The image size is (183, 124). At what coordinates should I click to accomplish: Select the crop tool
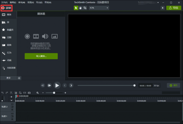coord(85,8)
